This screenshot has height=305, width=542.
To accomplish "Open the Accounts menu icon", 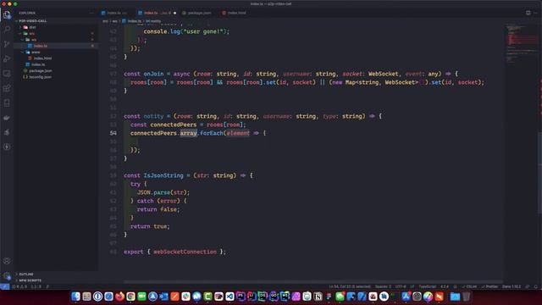I will [7, 261].
